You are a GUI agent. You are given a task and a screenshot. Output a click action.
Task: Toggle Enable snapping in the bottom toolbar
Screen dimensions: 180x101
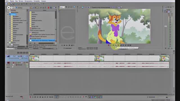(x=89, y=97)
